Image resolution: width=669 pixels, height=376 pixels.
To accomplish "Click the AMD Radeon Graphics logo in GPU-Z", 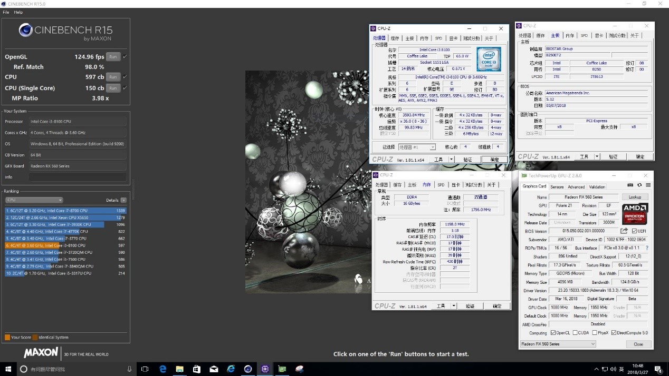I will click(x=634, y=214).
